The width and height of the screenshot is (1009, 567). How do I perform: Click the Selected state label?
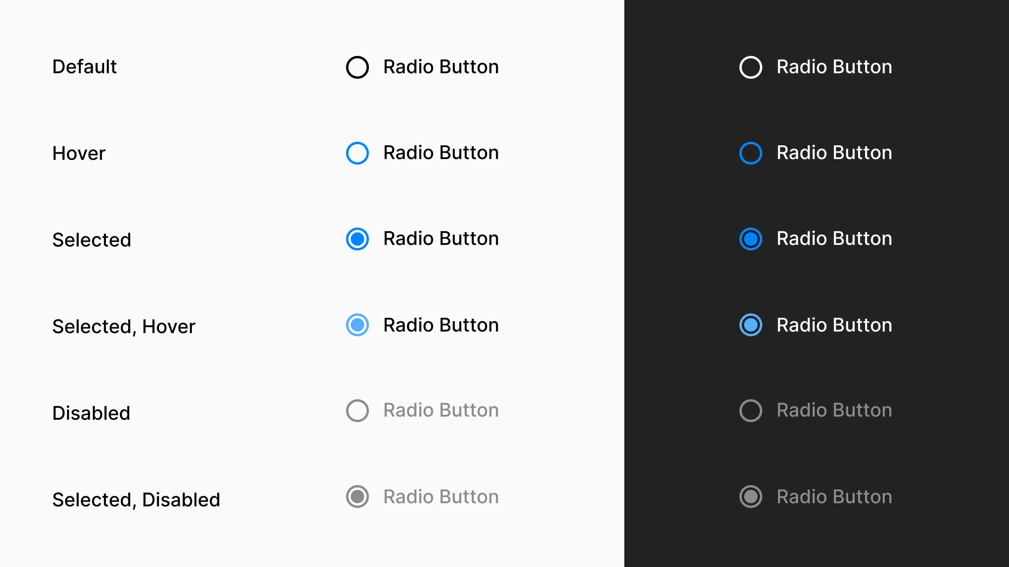92,239
